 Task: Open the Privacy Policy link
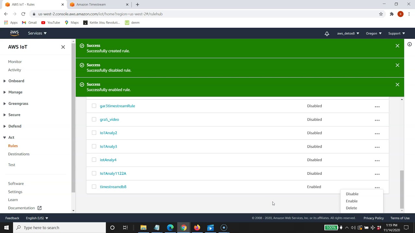[x=373, y=218]
